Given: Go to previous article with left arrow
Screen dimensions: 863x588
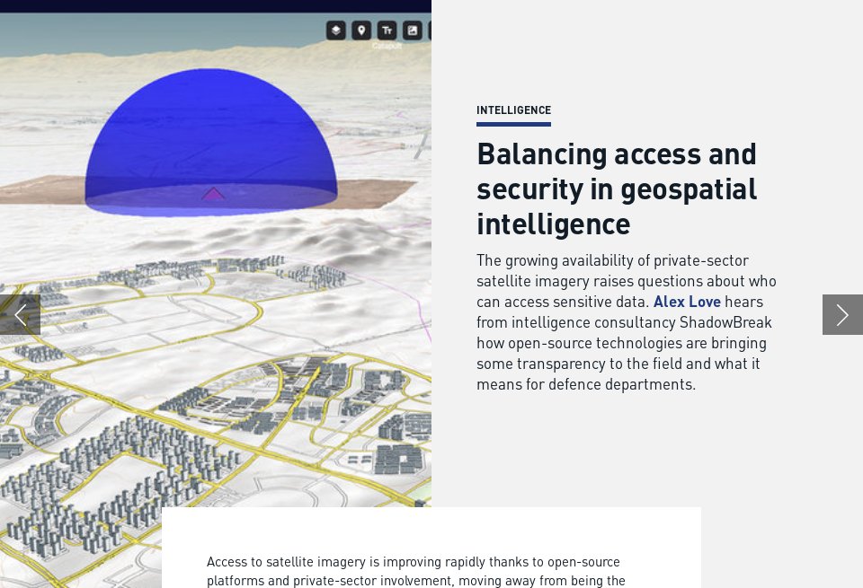Looking at the screenshot, I should (x=20, y=315).
